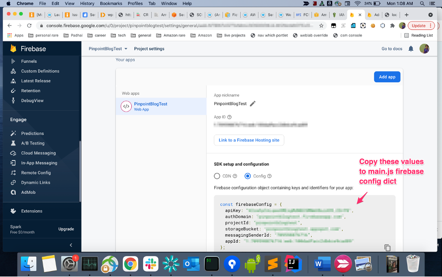The height and width of the screenshot is (277, 442).
Task: Click the Firebase logo
Action: (x=28, y=48)
